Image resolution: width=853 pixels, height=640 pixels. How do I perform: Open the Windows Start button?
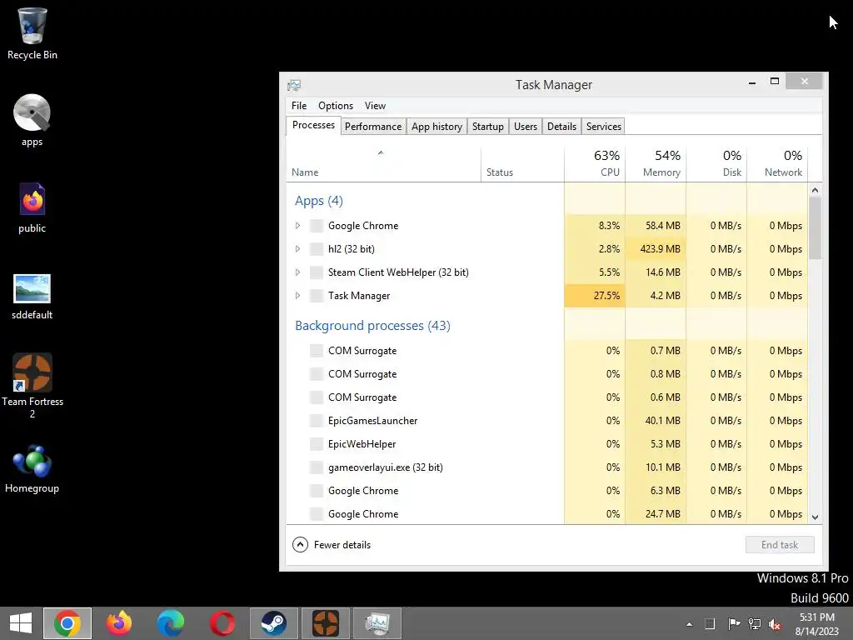(x=21, y=623)
